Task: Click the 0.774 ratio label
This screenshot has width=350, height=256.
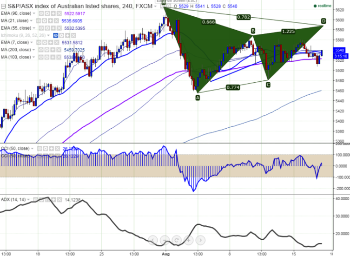Action: coord(233,87)
